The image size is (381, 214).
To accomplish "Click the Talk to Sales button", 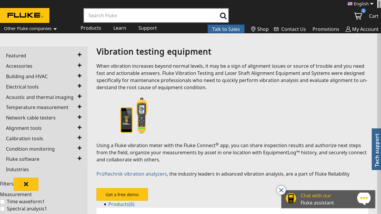I will [x=226, y=29].
